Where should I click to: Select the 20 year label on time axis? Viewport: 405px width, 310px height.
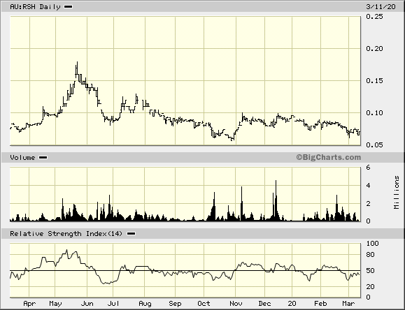coord(292,304)
